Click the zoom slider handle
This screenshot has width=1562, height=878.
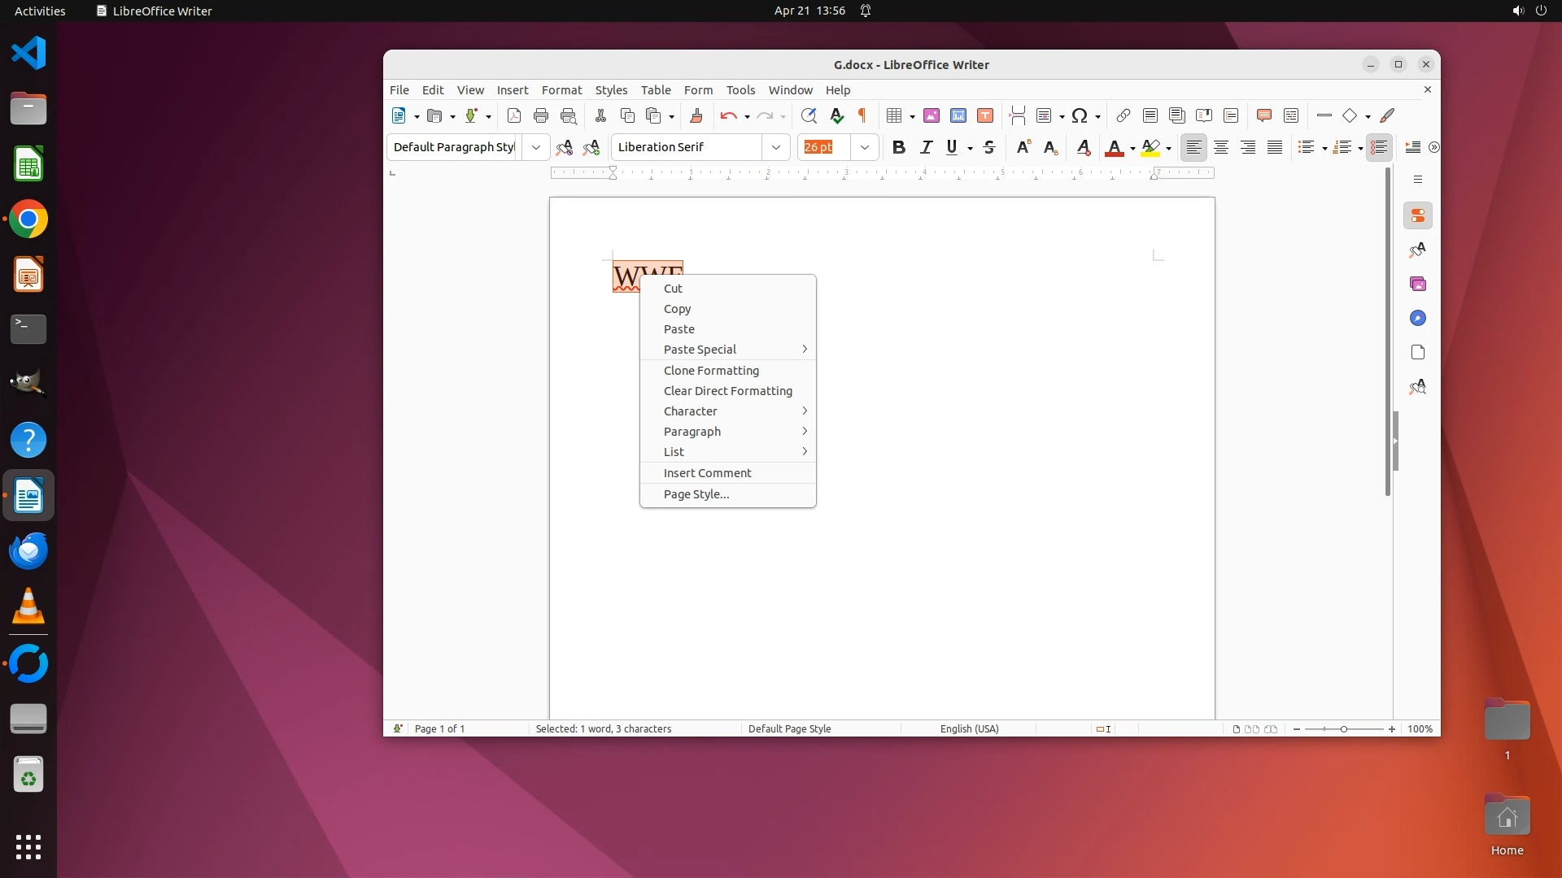(x=1343, y=729)
